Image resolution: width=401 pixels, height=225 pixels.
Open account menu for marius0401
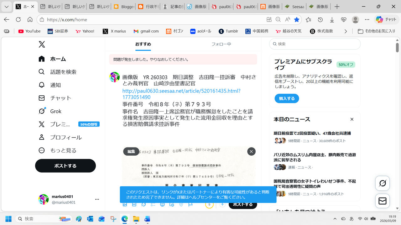point(69,199)
